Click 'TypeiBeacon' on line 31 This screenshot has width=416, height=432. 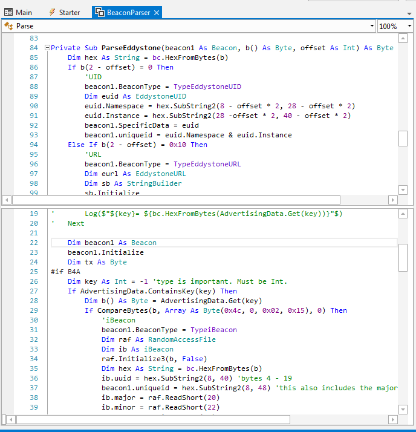213,330
